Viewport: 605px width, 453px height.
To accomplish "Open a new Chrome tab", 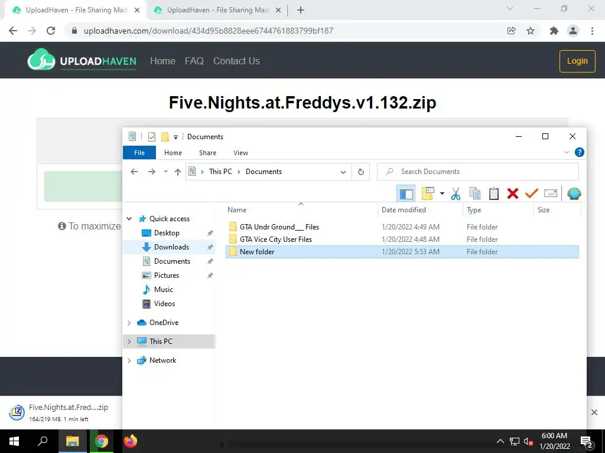I will coord(301,10).
